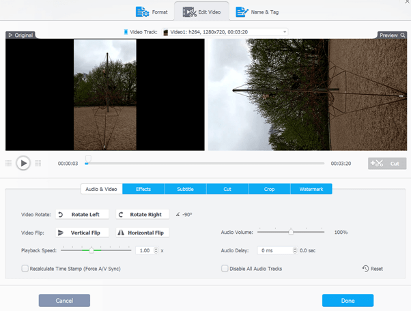Click the Edit Video film scissors icon
The image size is (411, 311).
click(x=189, y=12)
